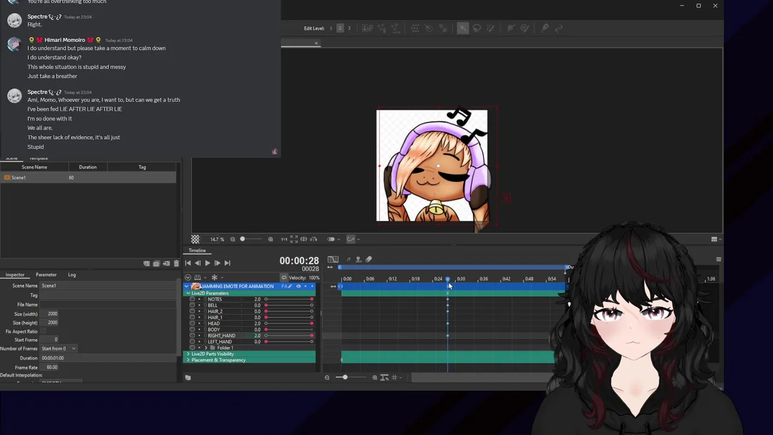
Task: Switch to the Template tab
Action: coord(39,158)
